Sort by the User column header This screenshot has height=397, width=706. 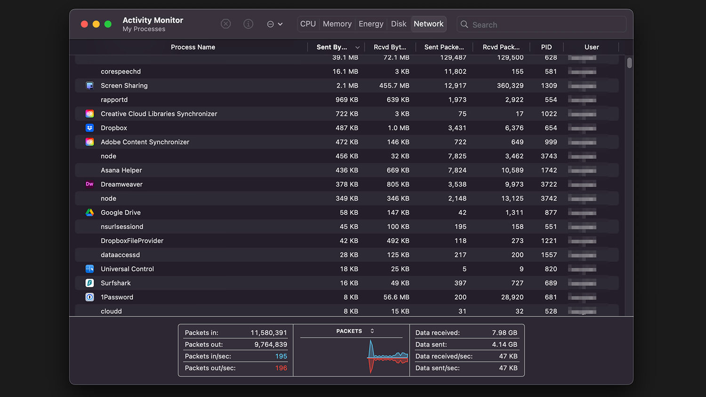click(592, 47)
